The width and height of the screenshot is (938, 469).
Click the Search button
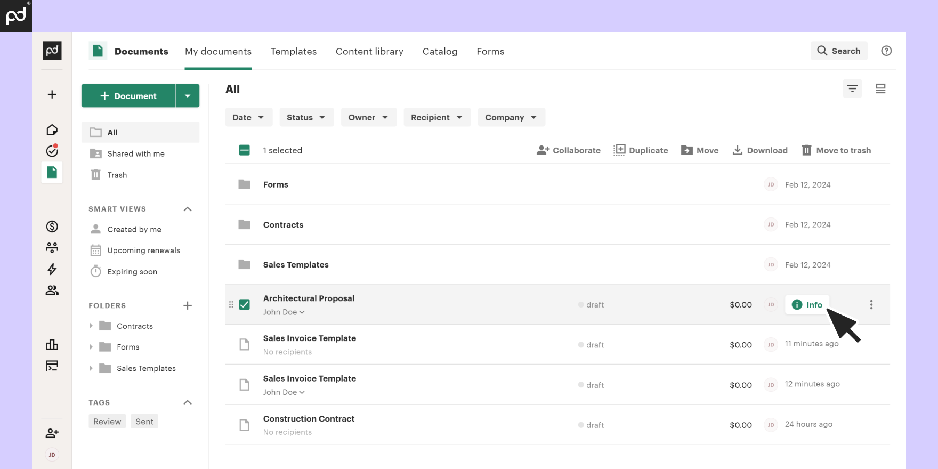pos(839,51)
